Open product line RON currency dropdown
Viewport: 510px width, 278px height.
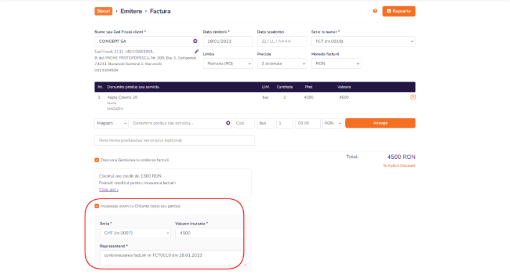coord(332,123)
